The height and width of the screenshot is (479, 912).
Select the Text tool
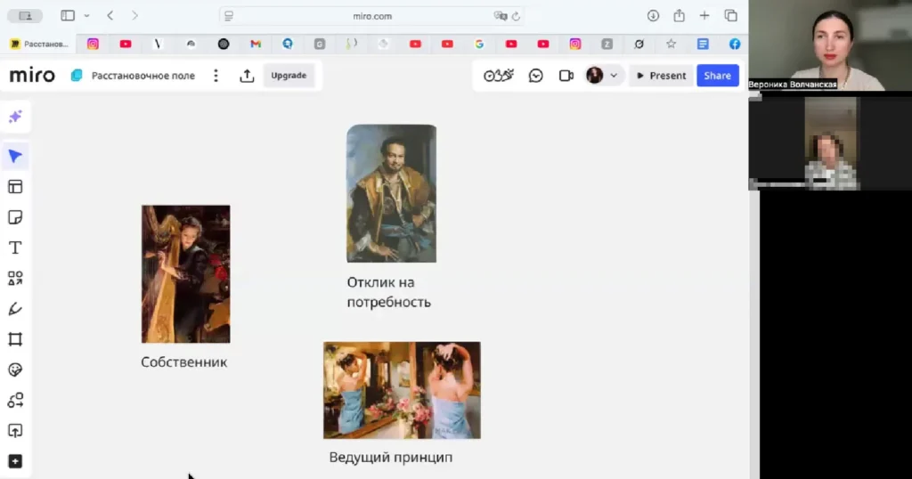tap(15, 248)
